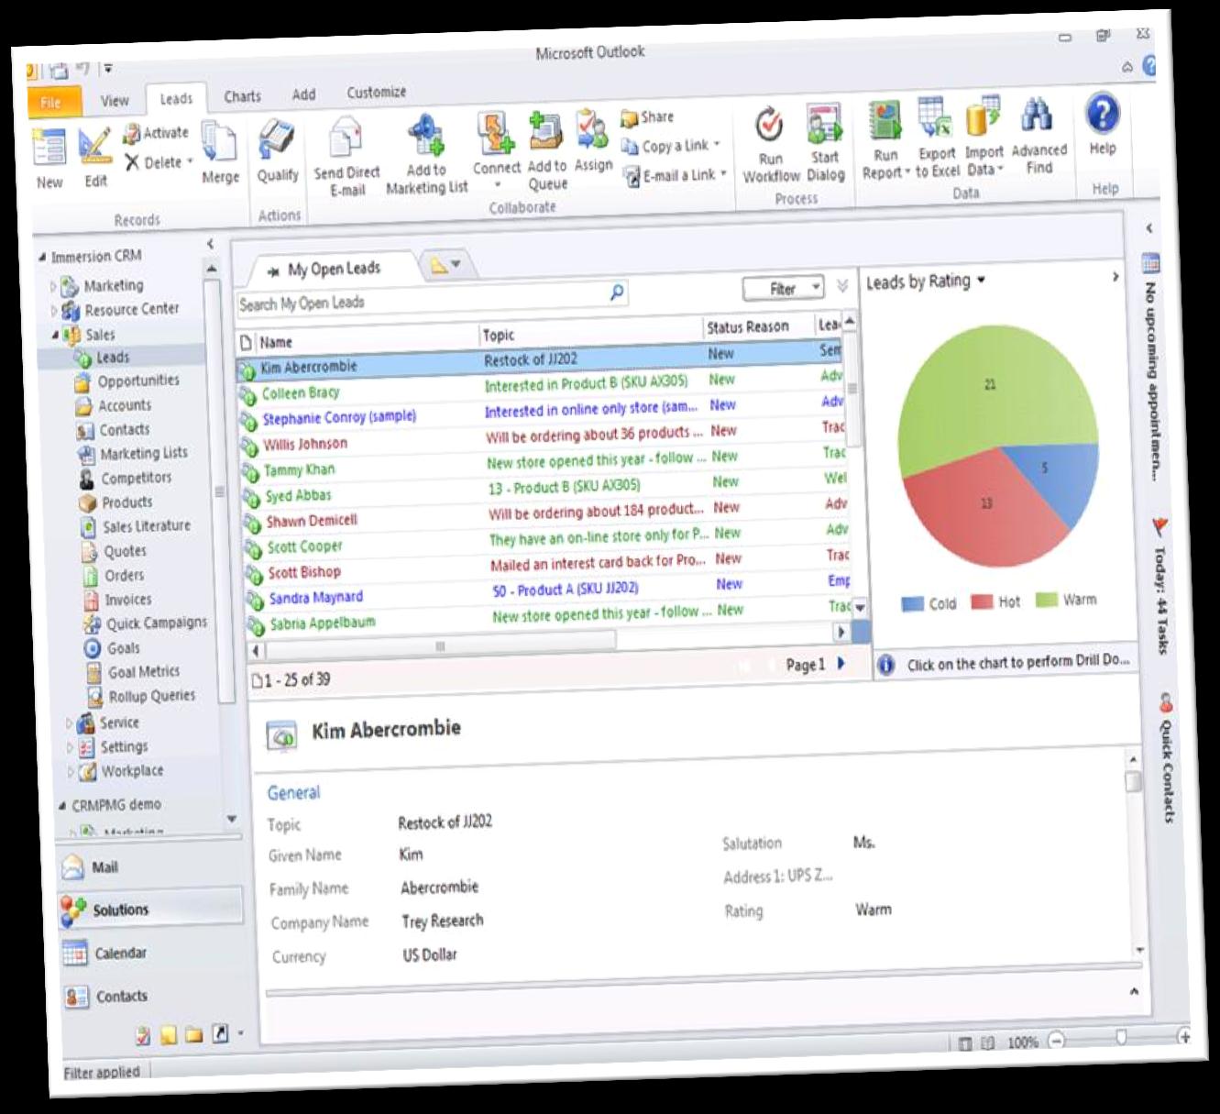Image resolution: width=1220 pixels, height=1114 pixels.
Task: Collapse the Sales tree node
Action: click(55, 336)
